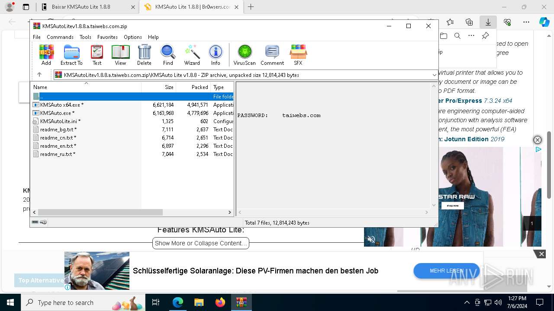
Task: Show hidden system tray icons
Action: (467, 302)
